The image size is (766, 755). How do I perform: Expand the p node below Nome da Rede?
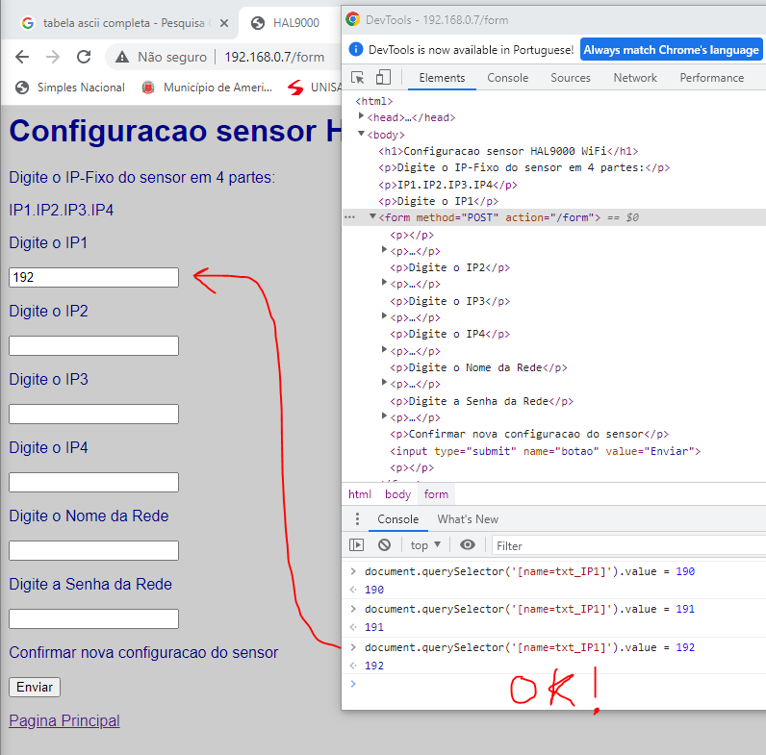coord(384,383)
